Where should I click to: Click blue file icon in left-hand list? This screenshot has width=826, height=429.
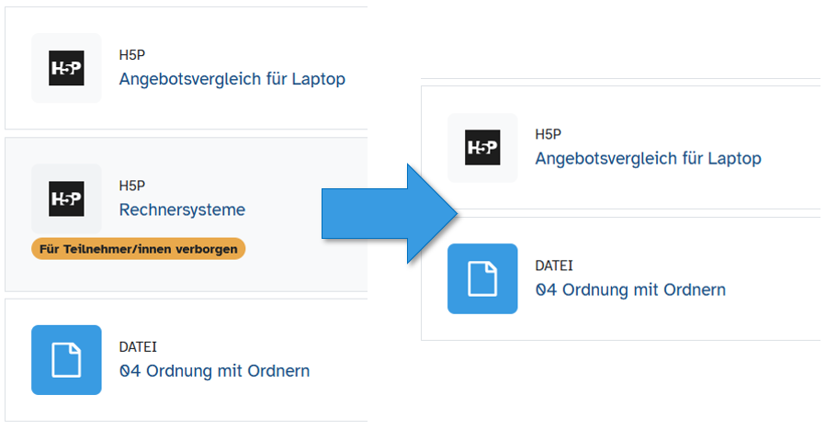[66, 359]
